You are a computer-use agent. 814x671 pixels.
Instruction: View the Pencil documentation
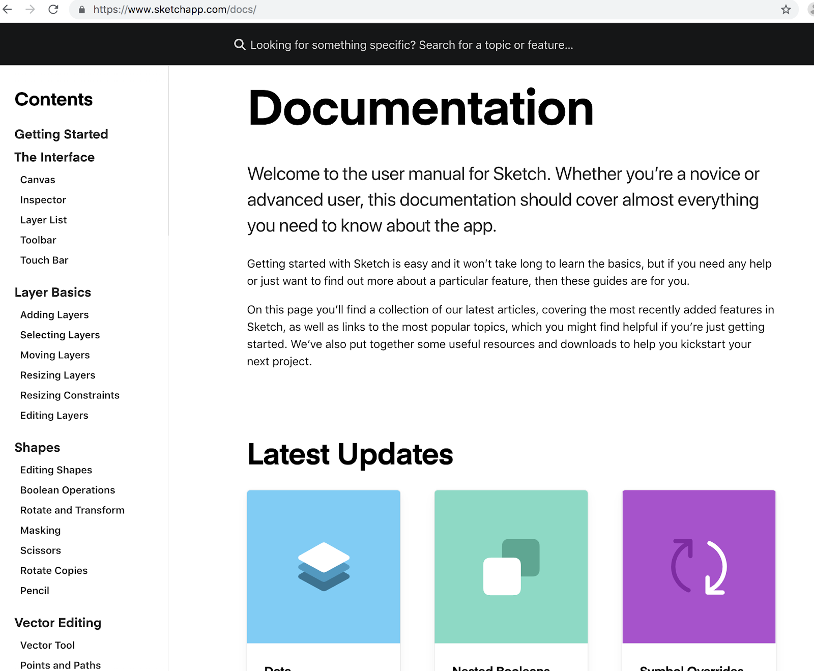pos(35,591)
